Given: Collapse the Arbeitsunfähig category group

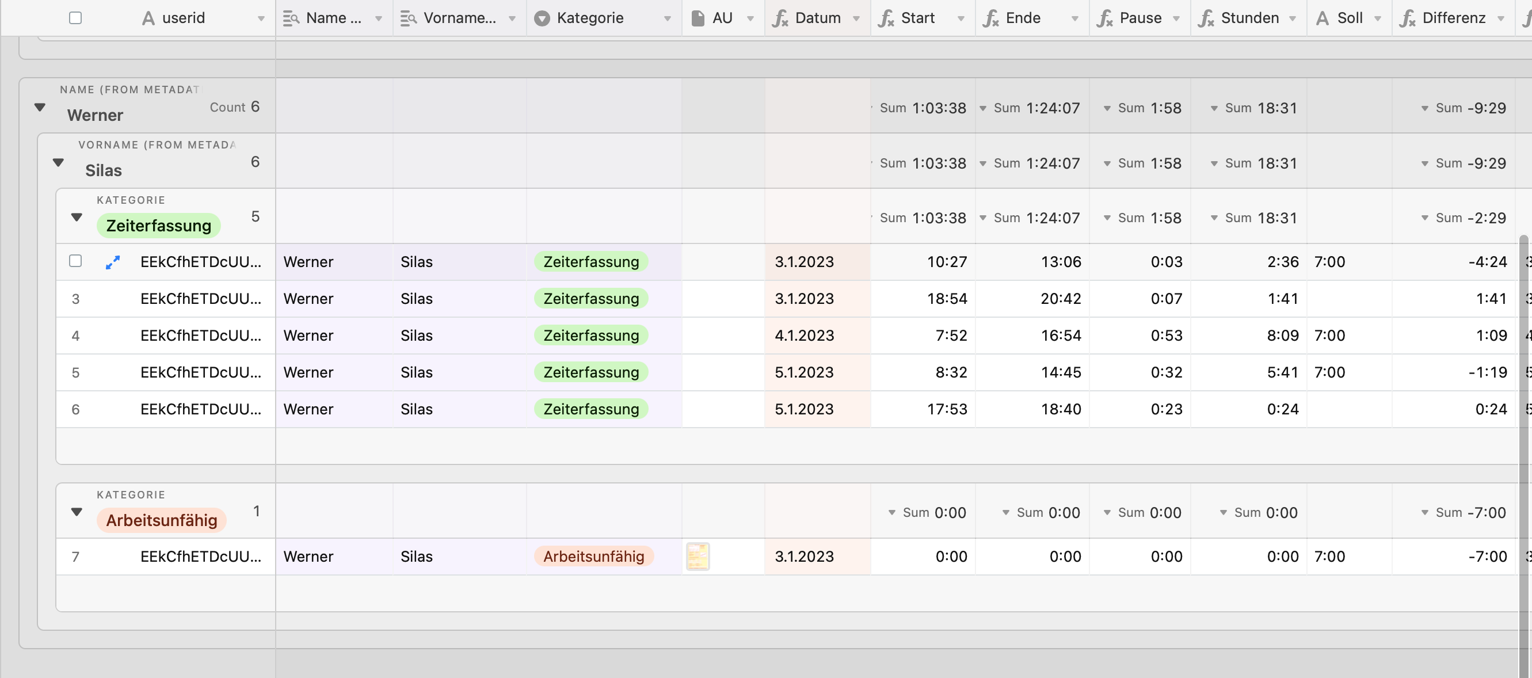Looking at the screenshot, I should click(x=77, y=512).
